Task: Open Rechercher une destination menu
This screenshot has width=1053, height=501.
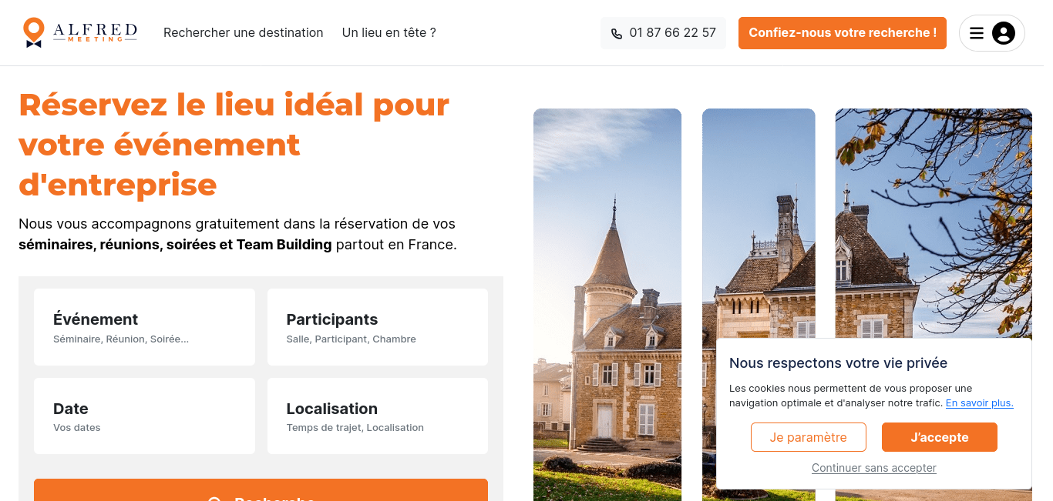Action: pyautogui.click(x=244, y=32)
